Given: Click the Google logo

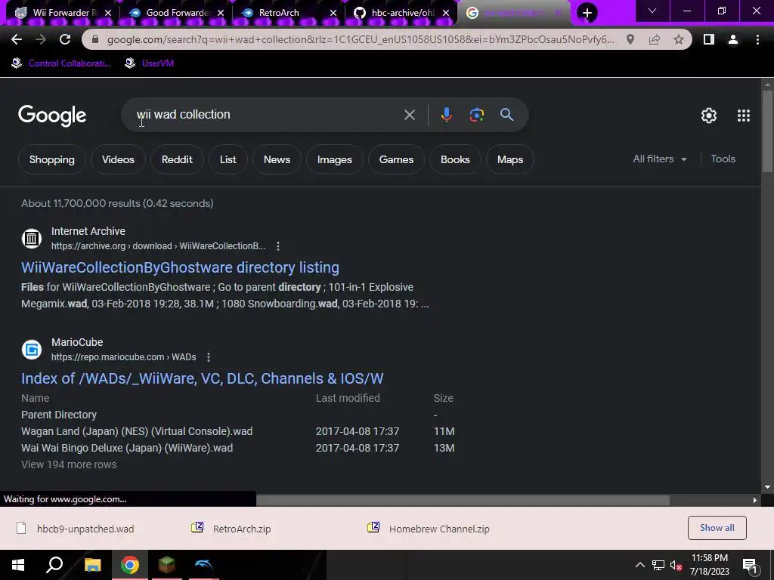Looking at the screenshot, I should pos(52,116).
